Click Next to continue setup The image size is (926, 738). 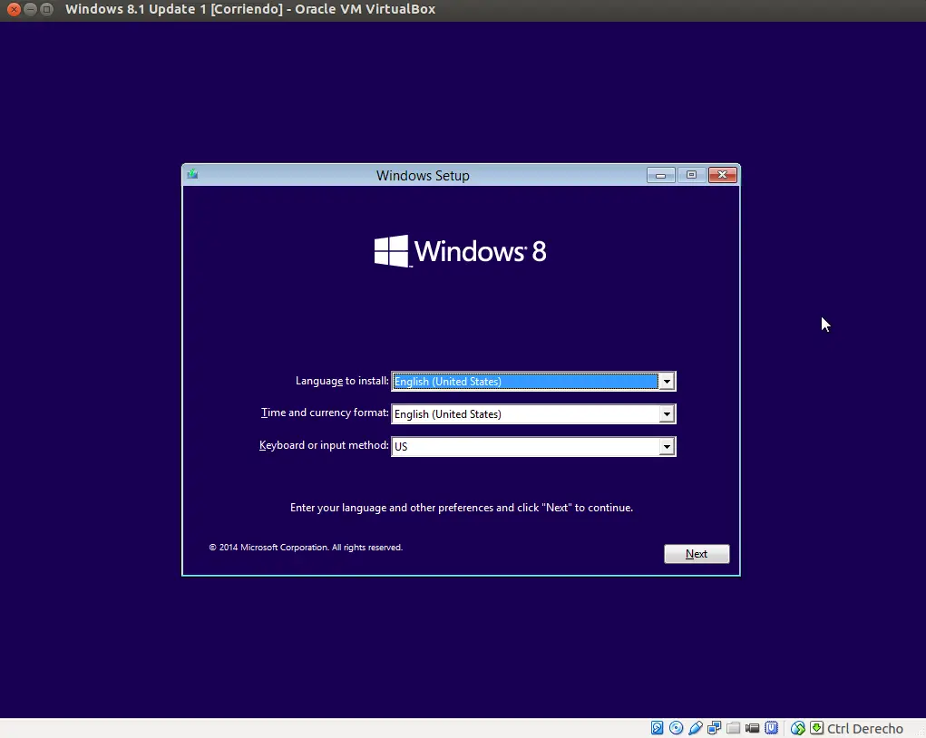(697, 554)
